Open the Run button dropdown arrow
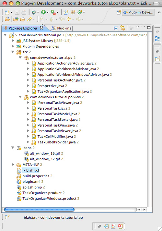Screen dimensions: 162x231 [48, 13]
